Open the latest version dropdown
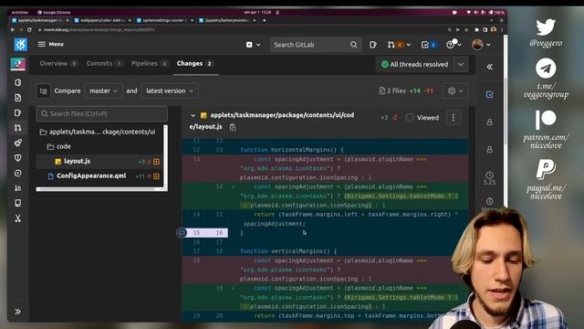This screenshot has height=329, width=584. click(170, 91)
